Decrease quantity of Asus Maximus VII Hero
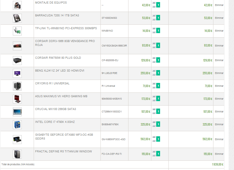The image size is (234, 170). point(154,100)
